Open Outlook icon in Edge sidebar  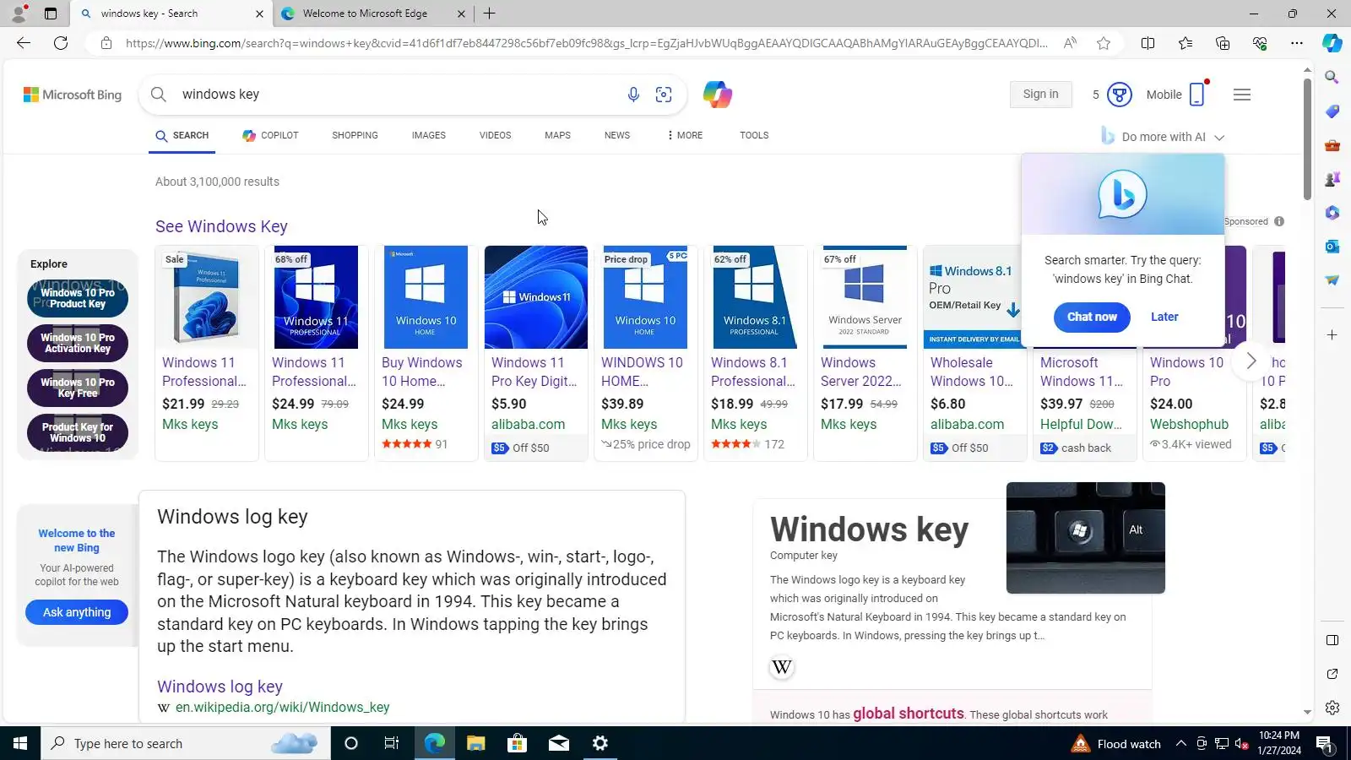(1332, 247)
